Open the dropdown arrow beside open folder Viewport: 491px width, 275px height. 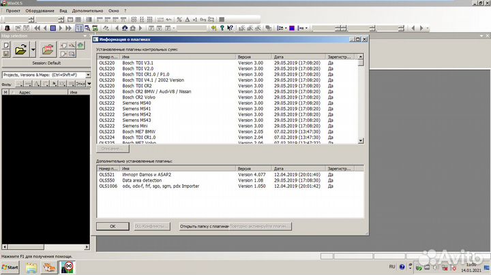33,50
